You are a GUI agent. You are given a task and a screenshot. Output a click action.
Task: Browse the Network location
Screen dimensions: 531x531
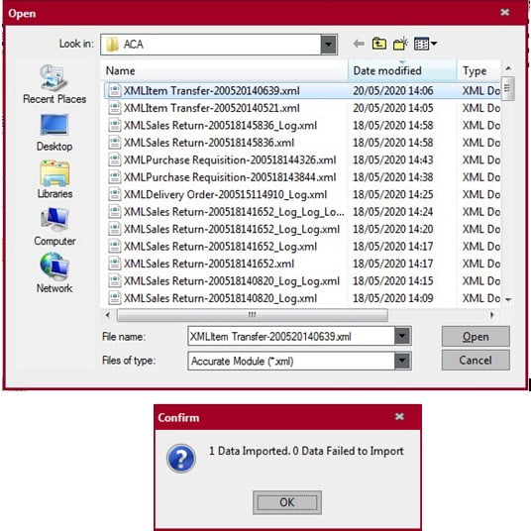(x=54, y=273)
